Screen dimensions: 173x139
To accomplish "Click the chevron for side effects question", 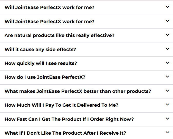I will click(168, 49).
